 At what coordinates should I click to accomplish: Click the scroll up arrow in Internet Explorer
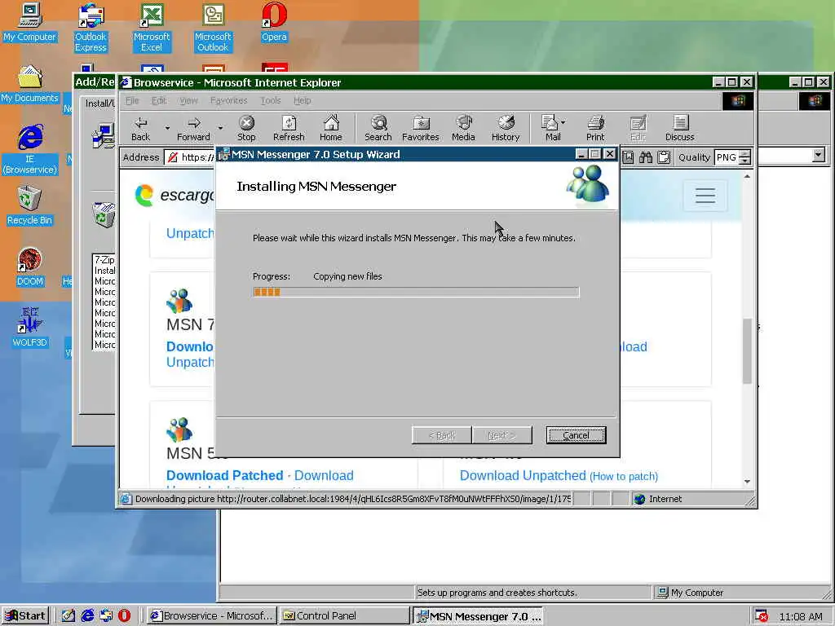[x=747, y=176]
